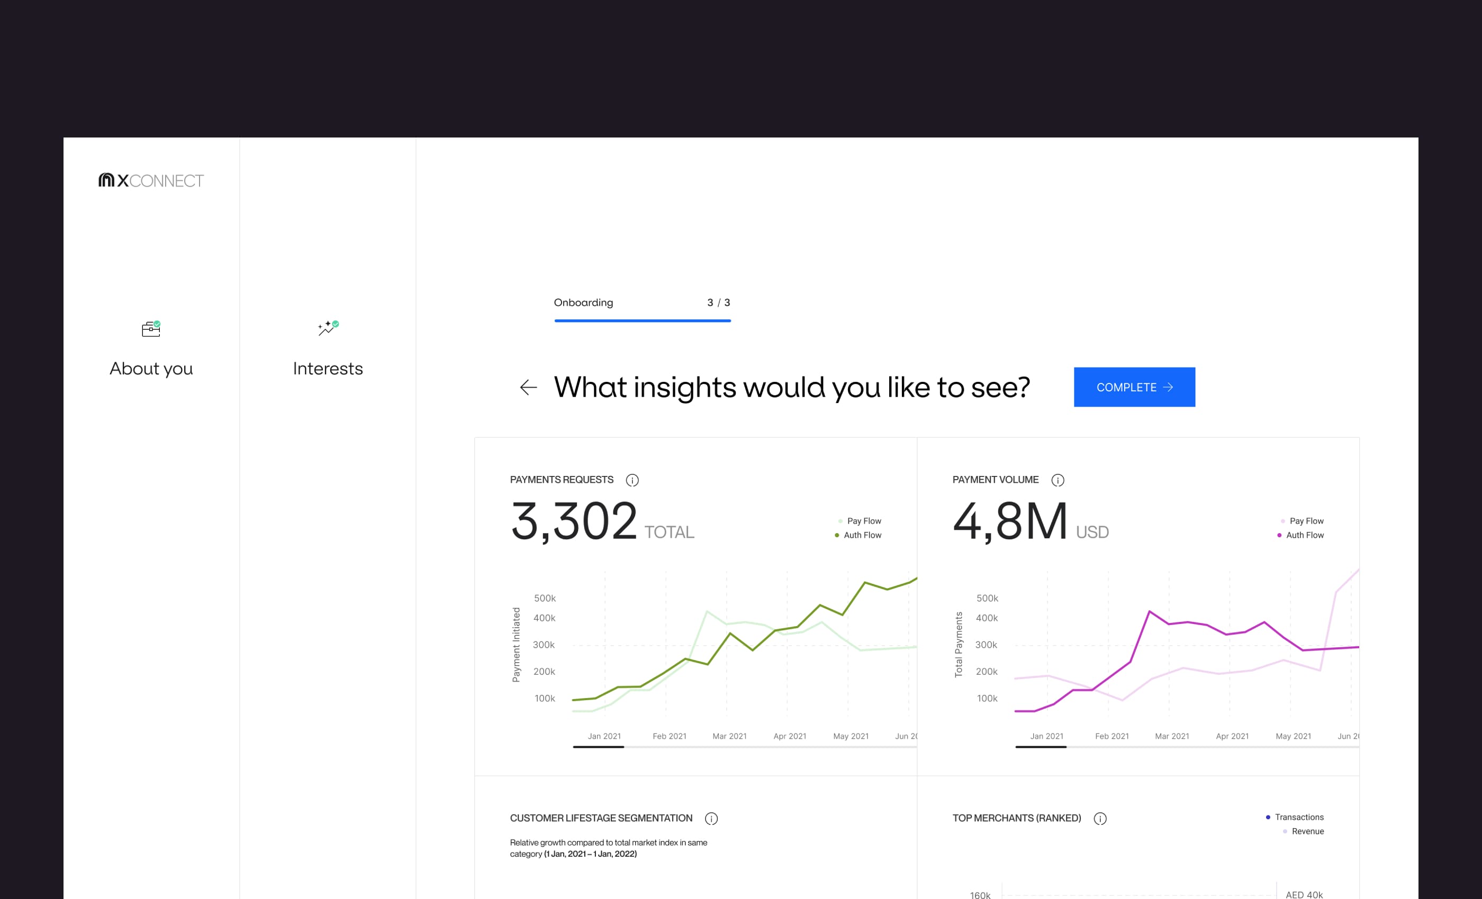The image size is (1482, 899).
Task: Click the Interests sparkle chart icon
Action: click(x=328, y=328)
